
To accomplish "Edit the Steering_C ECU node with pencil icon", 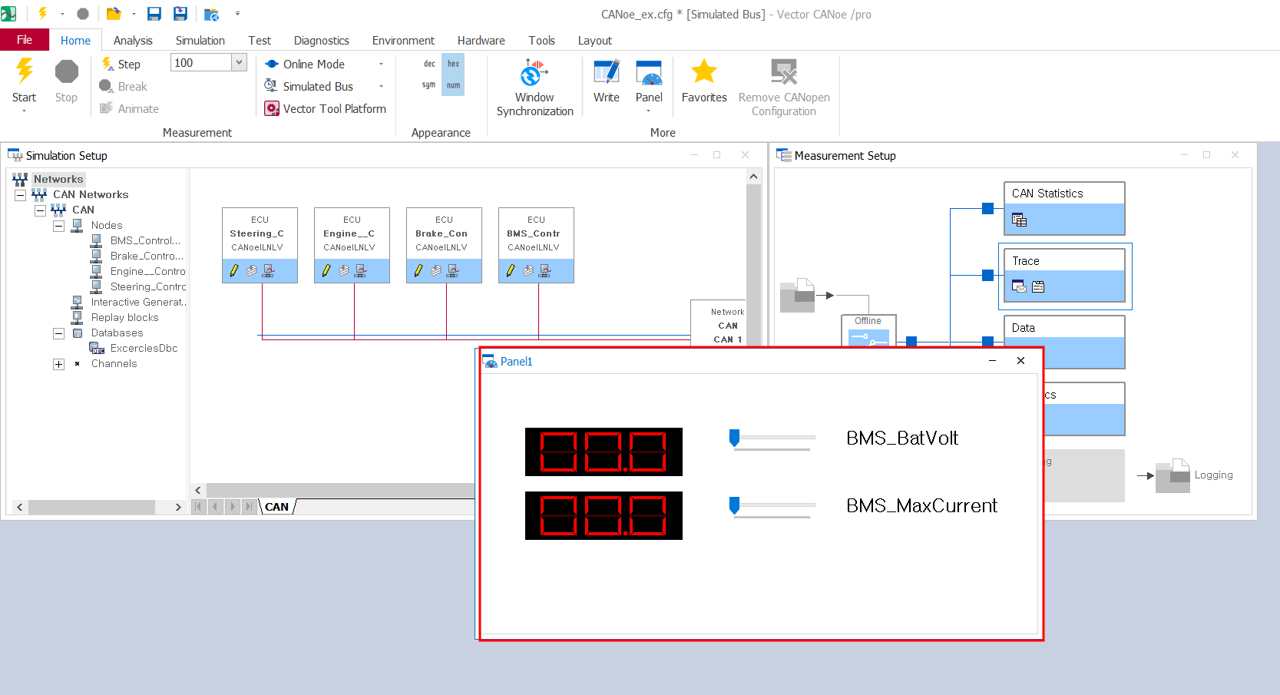I will click(234, 270).
